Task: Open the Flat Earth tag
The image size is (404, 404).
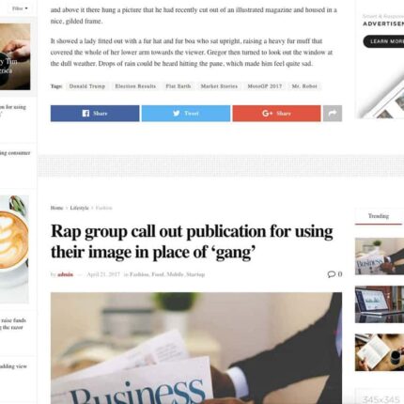Action: (x=179, y=86)
